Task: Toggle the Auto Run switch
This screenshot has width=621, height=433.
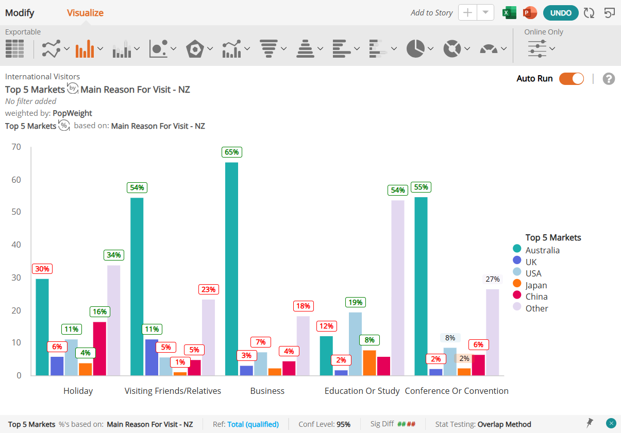Action: click(572, 79)
